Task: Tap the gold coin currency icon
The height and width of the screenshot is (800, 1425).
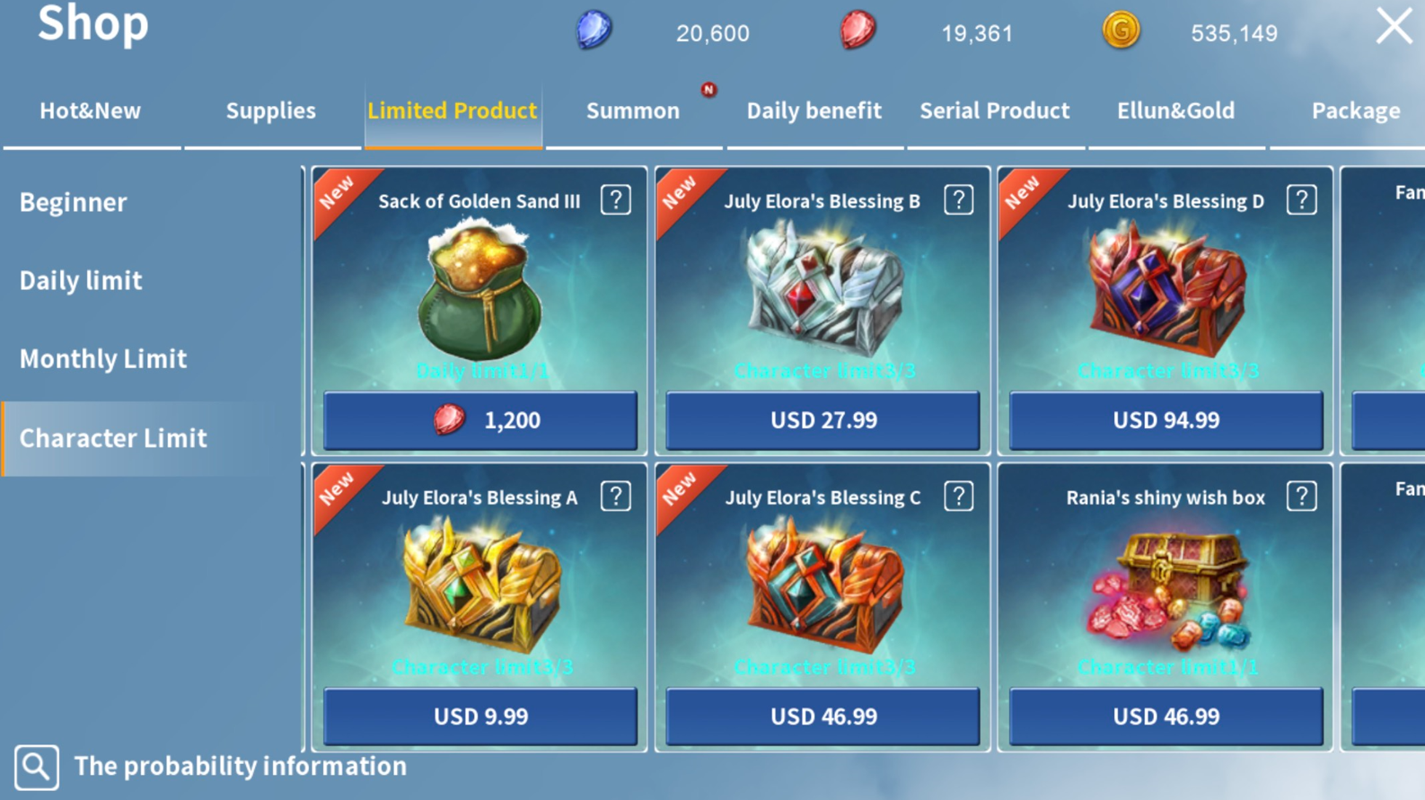Action: (x=1121, y=31)
